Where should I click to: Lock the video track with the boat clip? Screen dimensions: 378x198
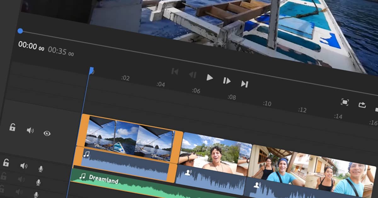(x=12, y=127)
